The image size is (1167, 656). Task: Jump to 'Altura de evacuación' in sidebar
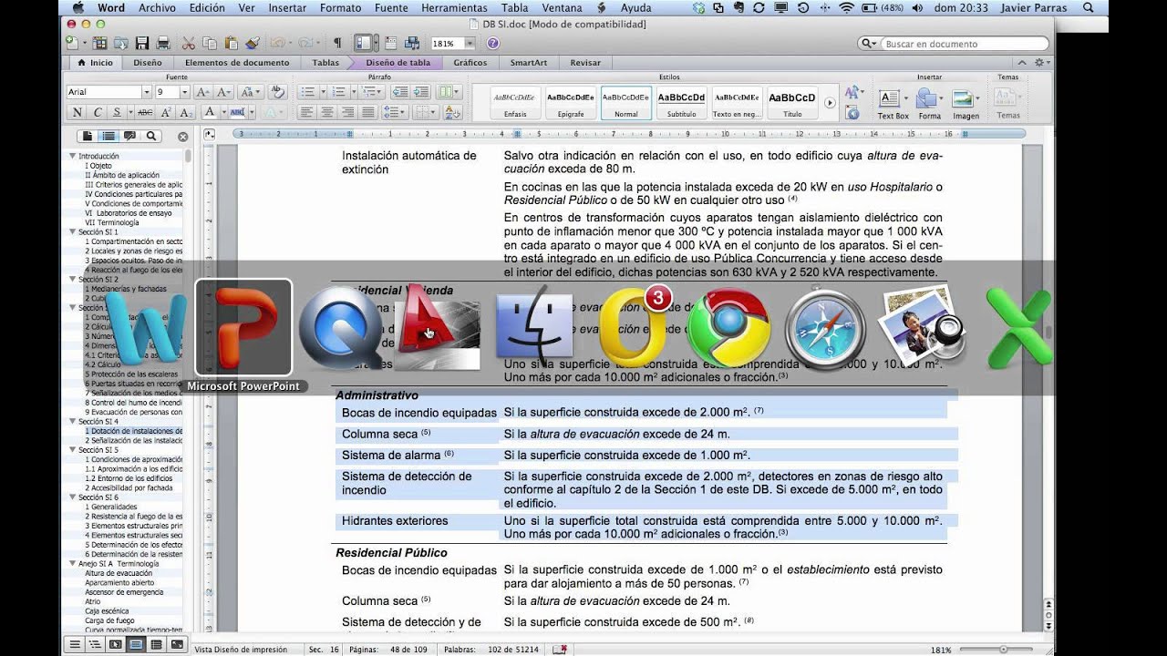[118, 573]
